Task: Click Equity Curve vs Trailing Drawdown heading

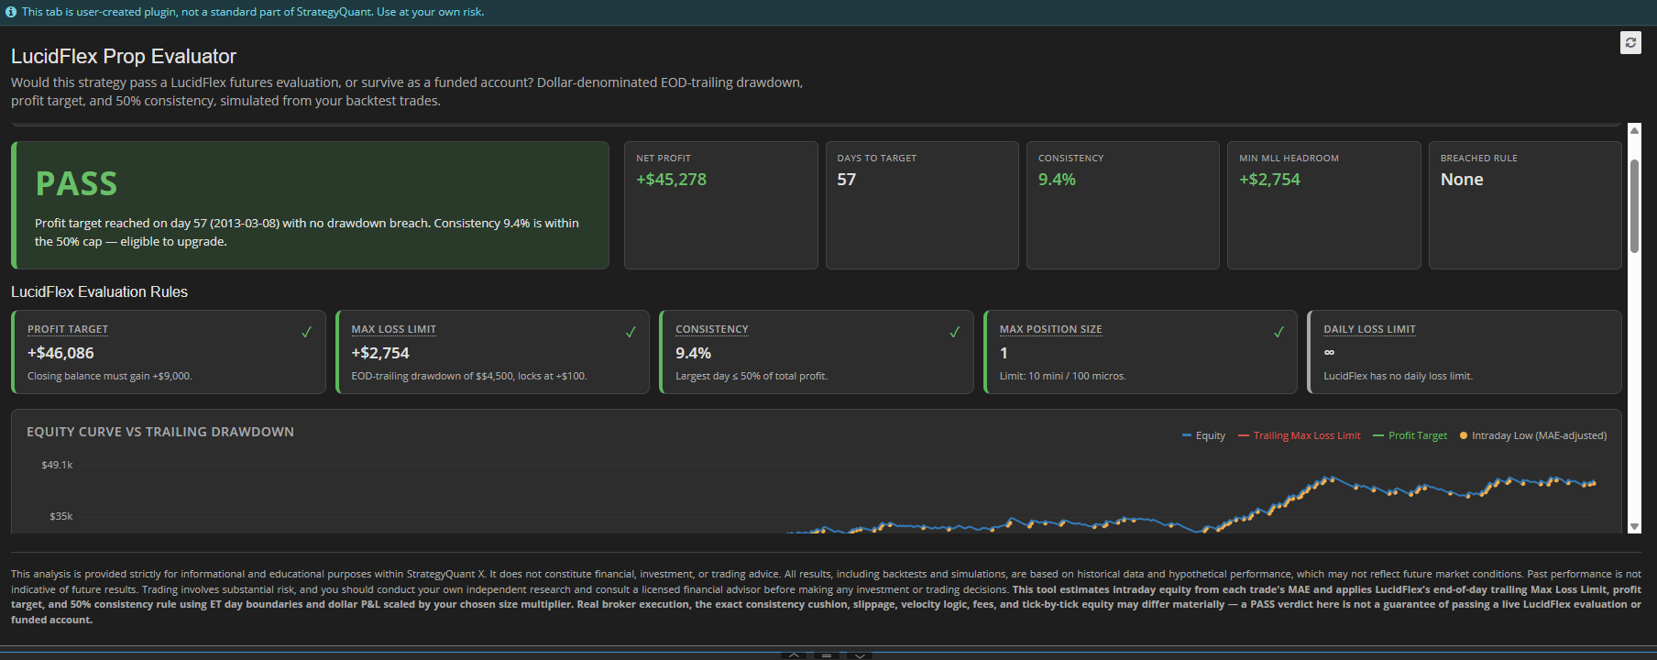Action: [160, 432]
